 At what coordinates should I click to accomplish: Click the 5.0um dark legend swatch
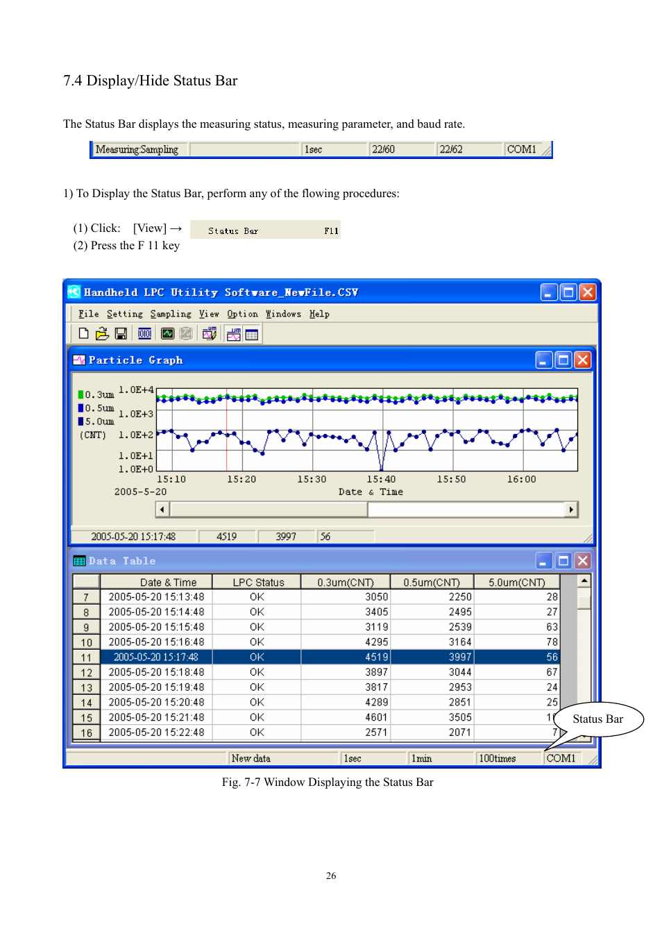[x=80, y=421]
